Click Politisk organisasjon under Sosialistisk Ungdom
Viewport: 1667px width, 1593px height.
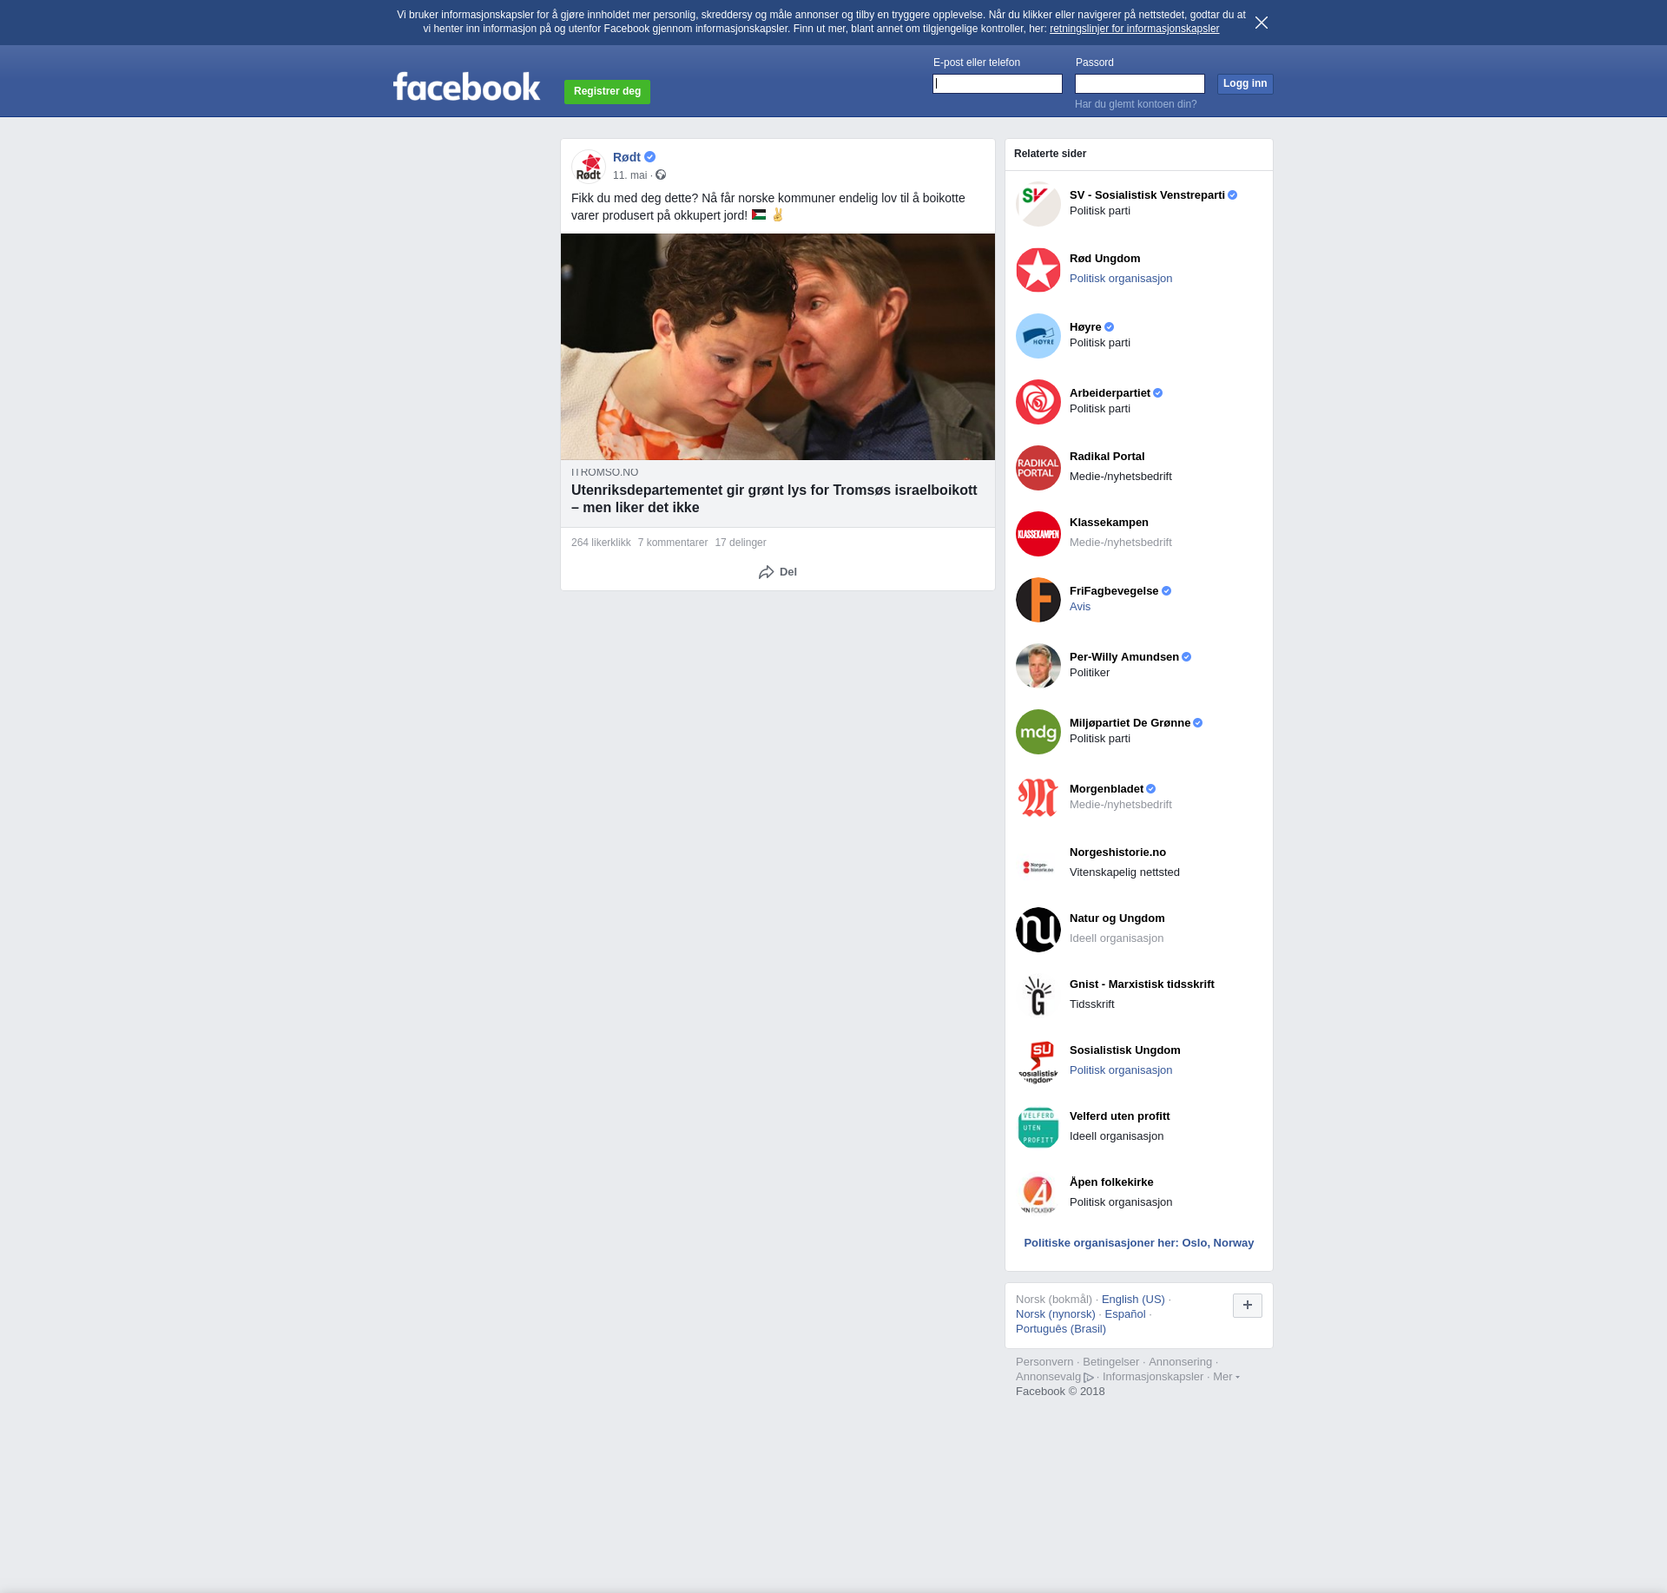pyautogui.click(x=1121, y=1070)
